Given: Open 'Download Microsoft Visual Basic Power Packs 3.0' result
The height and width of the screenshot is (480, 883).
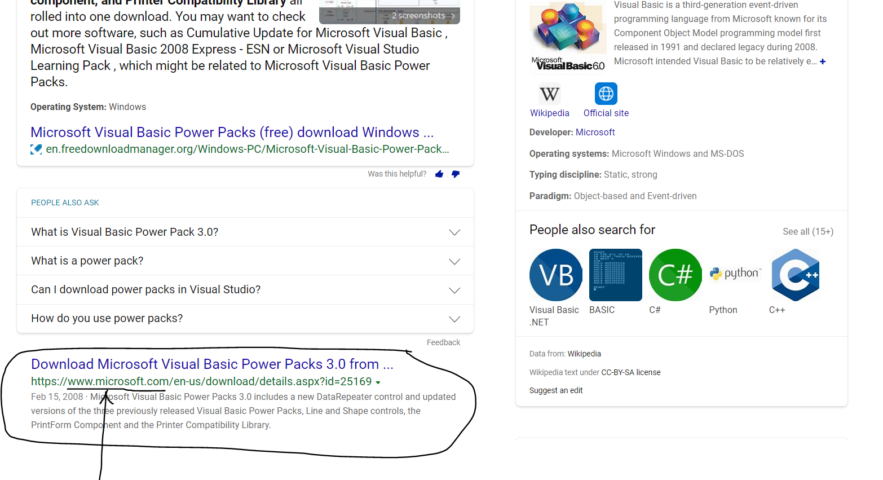Looking at the screenshot, I should click(x=212, y=364).
